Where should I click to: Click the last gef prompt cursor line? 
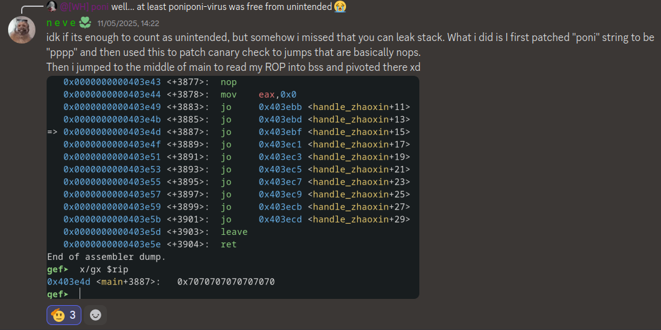tap(63, 294)
